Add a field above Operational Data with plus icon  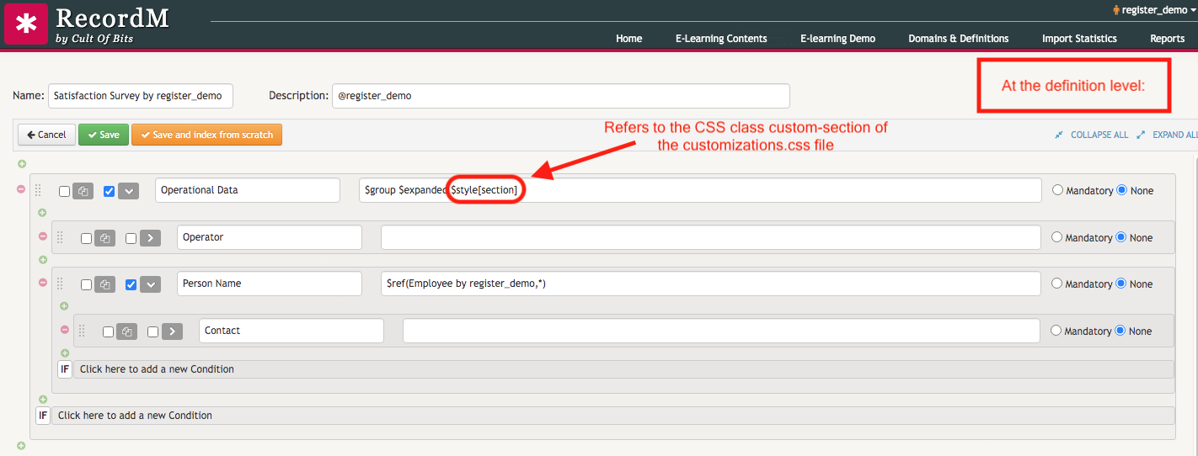(21, 164)
